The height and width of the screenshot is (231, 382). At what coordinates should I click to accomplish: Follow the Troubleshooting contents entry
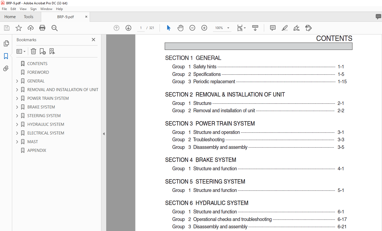tap(209, 140)
